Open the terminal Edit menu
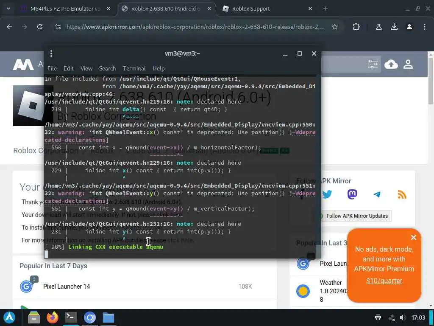The image size is (434, 326). pos(68,68)
